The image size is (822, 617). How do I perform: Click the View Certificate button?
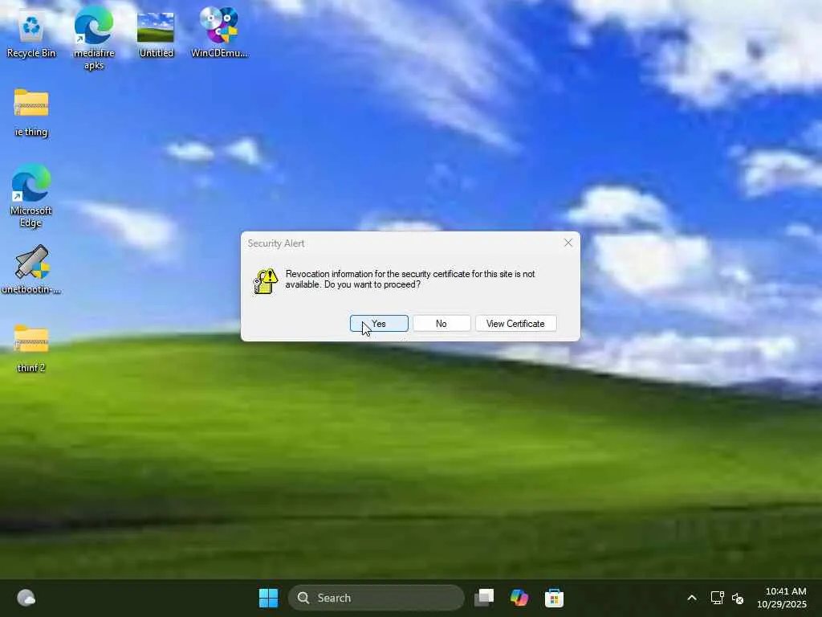coord(515,324)
